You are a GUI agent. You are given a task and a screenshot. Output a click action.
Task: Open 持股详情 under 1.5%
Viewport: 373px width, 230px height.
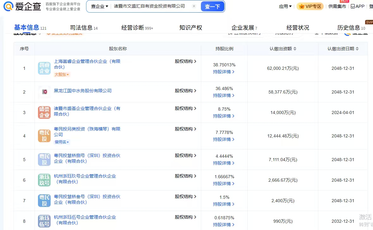pyautogui.click(x=224, y=204)
